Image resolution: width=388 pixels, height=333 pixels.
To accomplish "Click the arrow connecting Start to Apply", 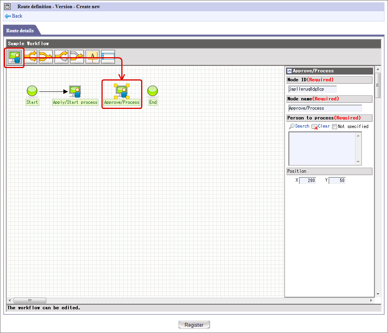I will pyautogui.click(x=53, y=91).
